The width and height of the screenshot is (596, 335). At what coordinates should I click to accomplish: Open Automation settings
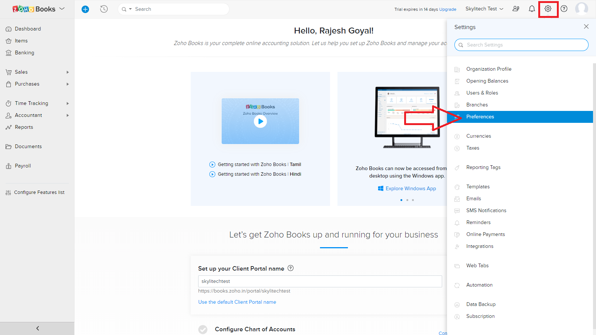point(479,285)
